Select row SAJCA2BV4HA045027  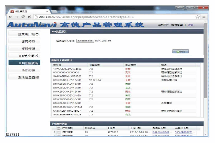pos(124,111)
